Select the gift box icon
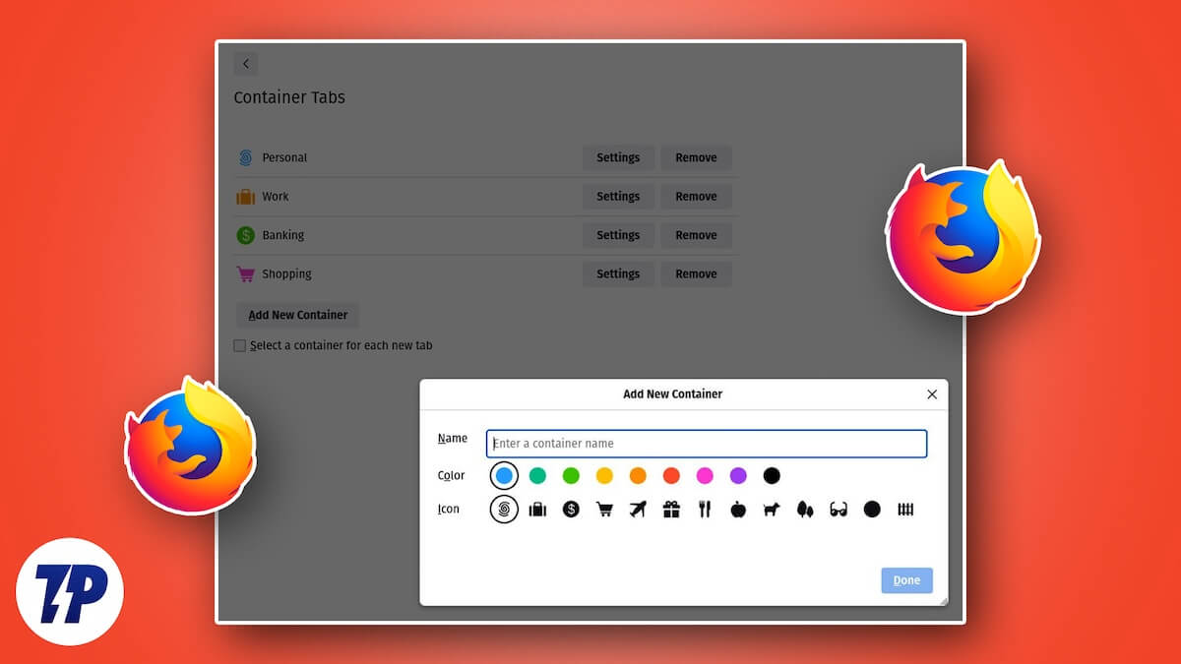Image resolution: width=1181 pixels, height=664 pixels. coord(671,509)
